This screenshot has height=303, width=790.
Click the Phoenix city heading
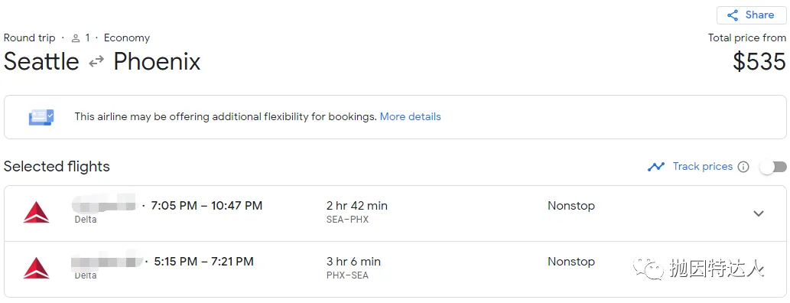tap(158, 61)
